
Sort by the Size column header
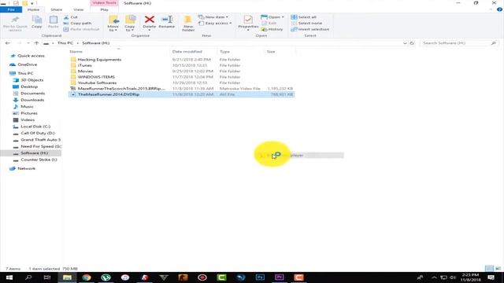coord(271,52)
